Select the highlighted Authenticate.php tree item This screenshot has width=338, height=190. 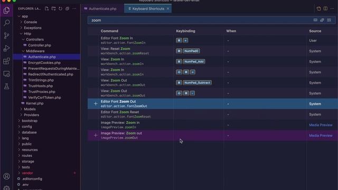coord(47,57)
